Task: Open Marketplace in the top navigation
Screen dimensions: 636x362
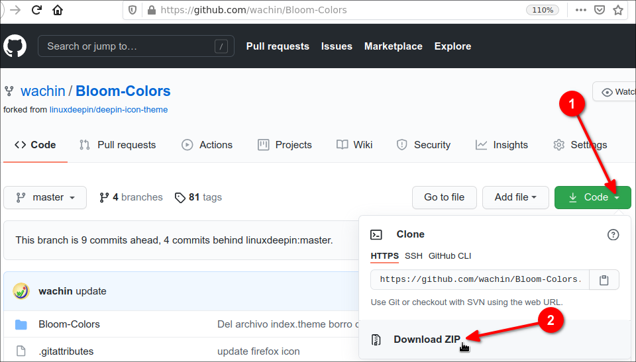Action: point(393,46)
